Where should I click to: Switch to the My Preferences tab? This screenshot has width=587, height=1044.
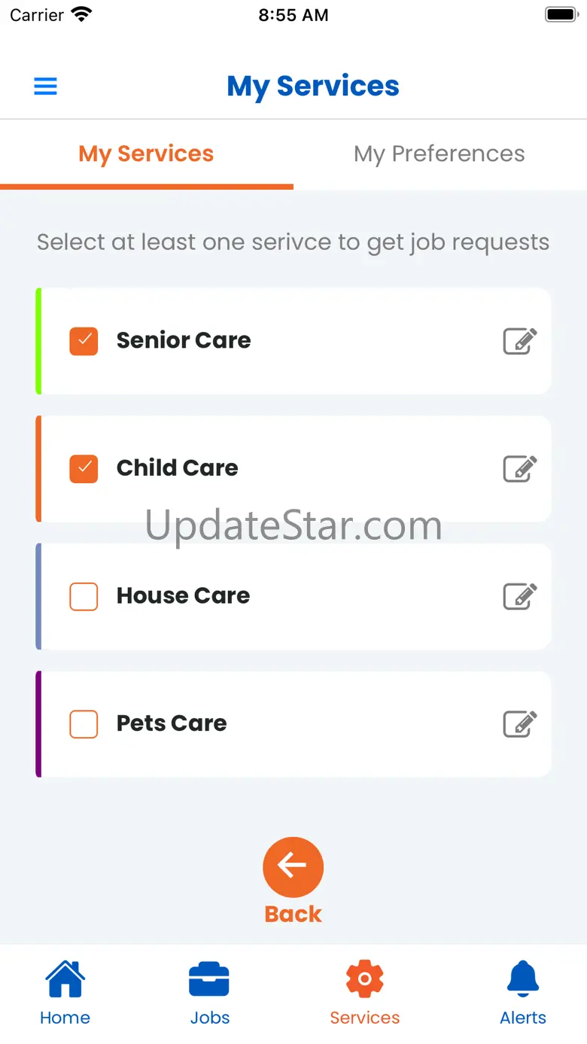coord(439,154)
